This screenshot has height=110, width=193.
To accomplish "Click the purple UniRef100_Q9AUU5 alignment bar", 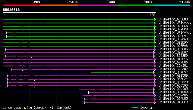I will (x=119, y=99).
